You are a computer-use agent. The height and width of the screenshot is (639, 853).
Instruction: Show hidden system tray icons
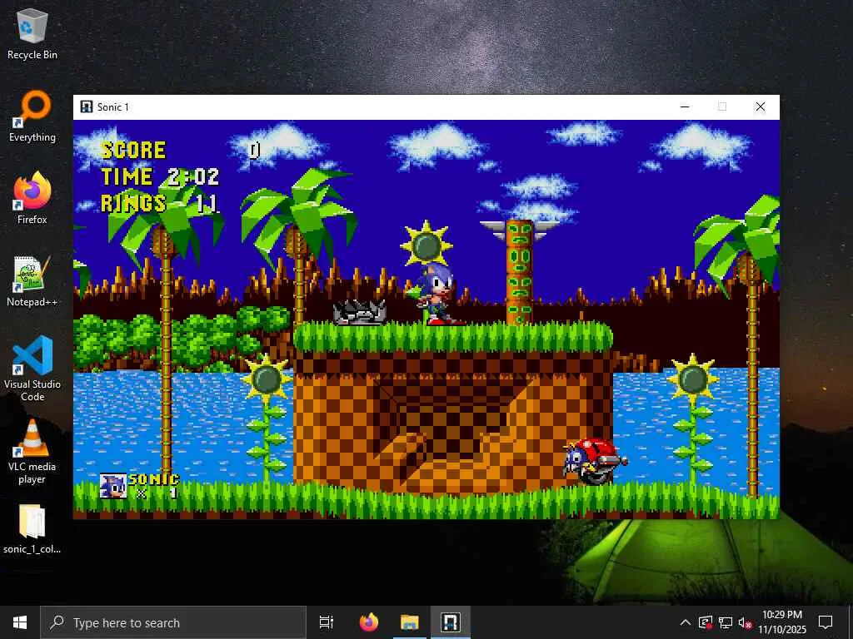[686, 622]
